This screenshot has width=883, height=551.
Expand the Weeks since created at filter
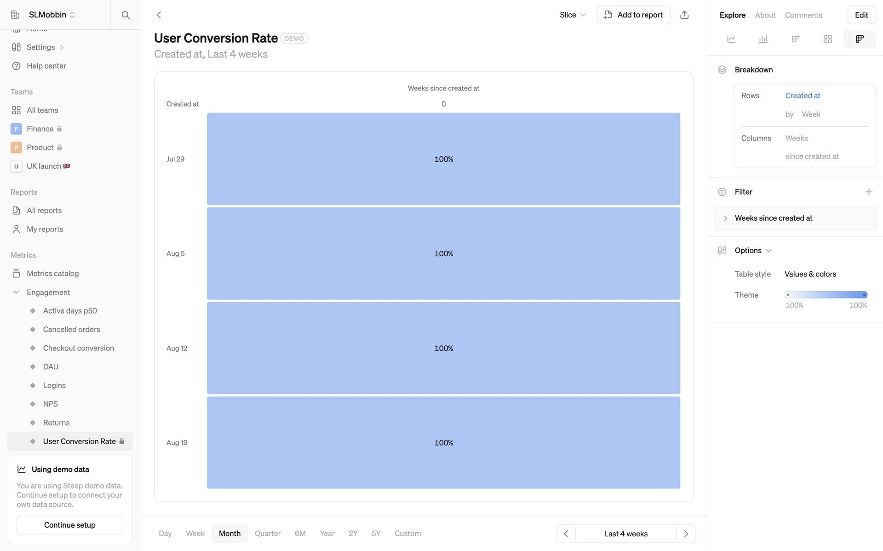[725, 218]
